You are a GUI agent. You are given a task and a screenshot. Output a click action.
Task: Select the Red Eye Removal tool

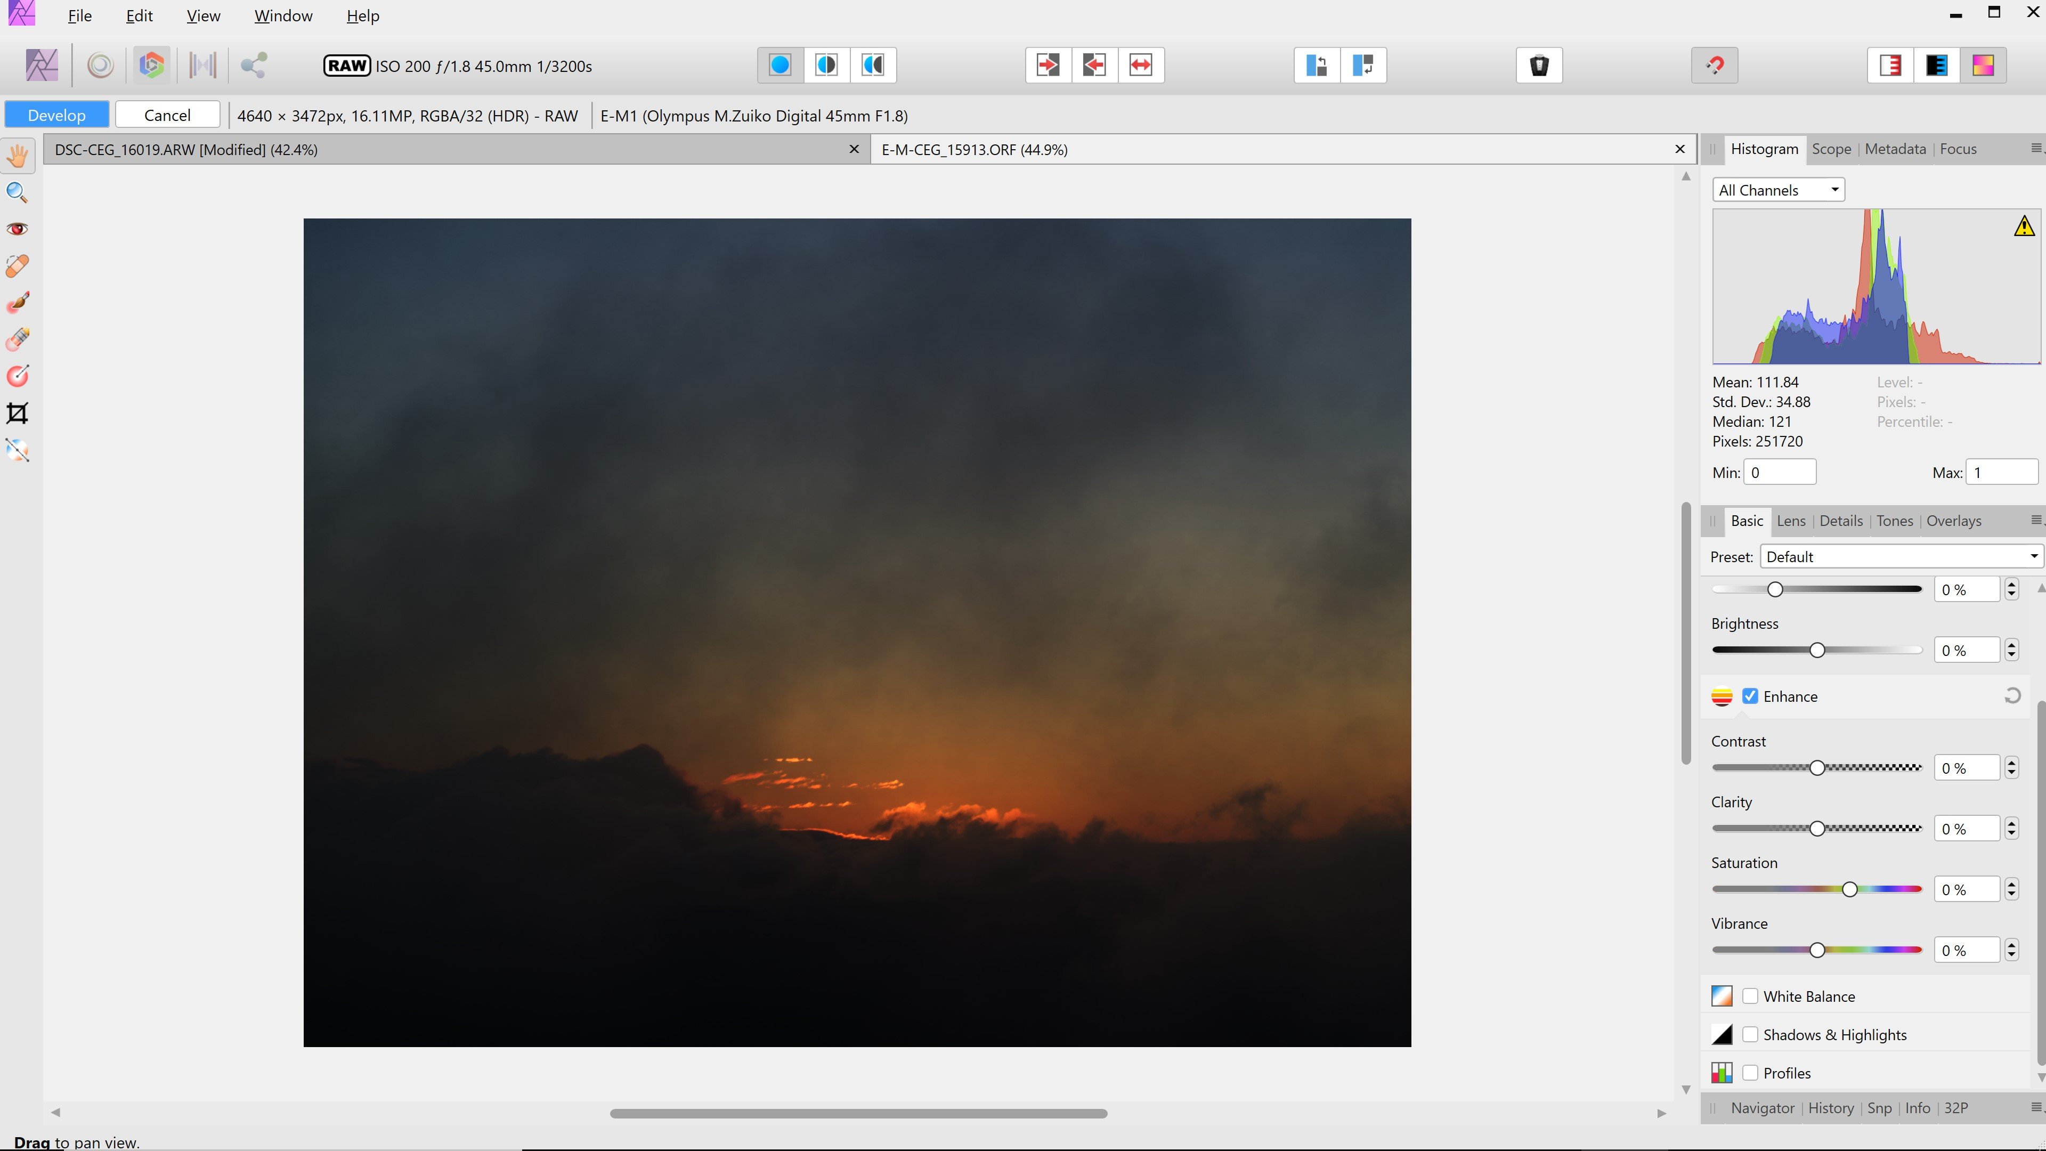[18, 229]
